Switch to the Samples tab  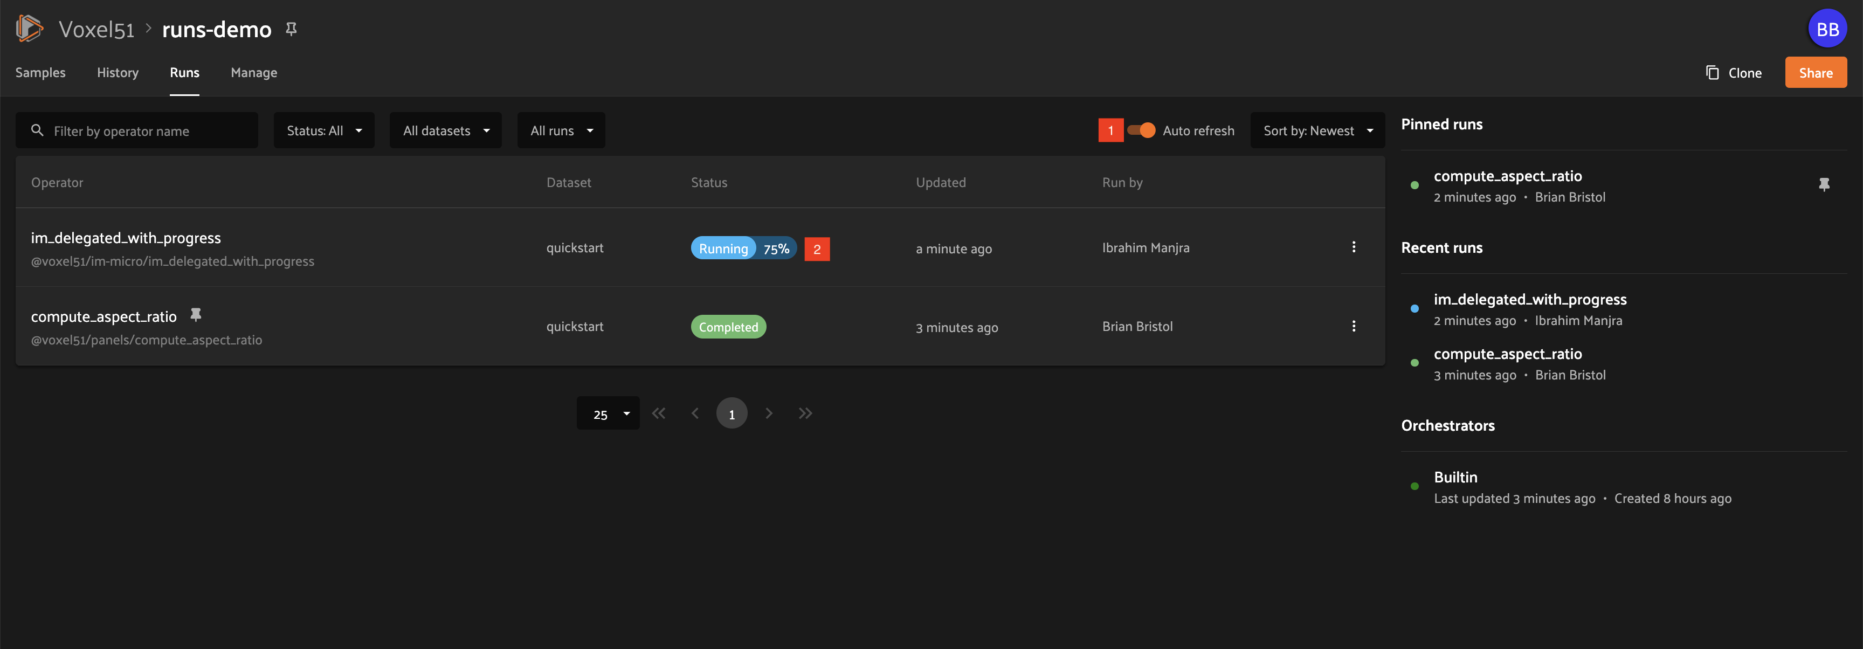(40, 72)
